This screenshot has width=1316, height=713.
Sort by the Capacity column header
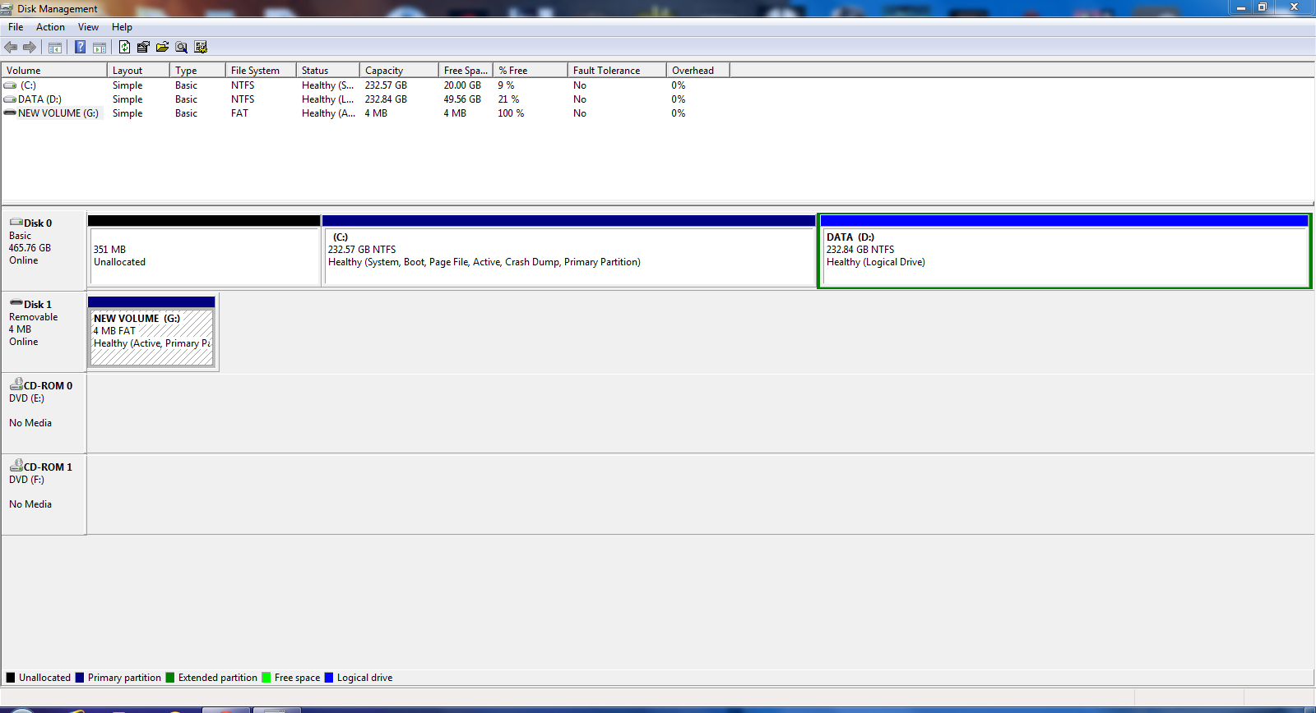(399, 71)
